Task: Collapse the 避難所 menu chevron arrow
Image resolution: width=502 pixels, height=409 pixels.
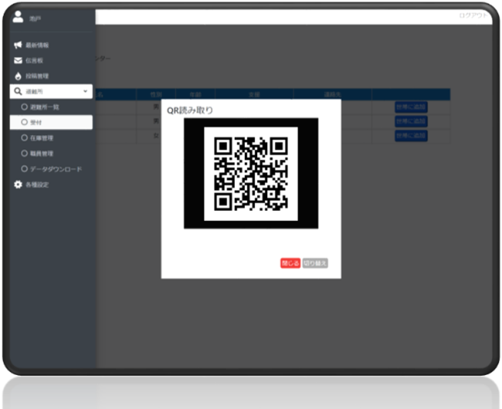Action: coord(85,91)
